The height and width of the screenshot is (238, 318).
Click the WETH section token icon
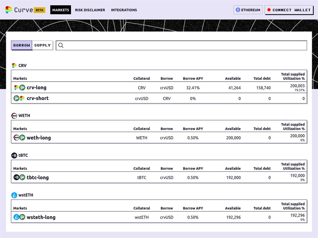coord(14,115)
